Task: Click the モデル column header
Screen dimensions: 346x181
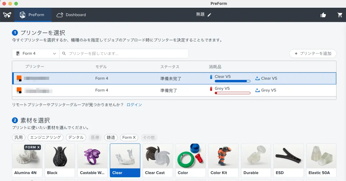Action: point(101,67)
